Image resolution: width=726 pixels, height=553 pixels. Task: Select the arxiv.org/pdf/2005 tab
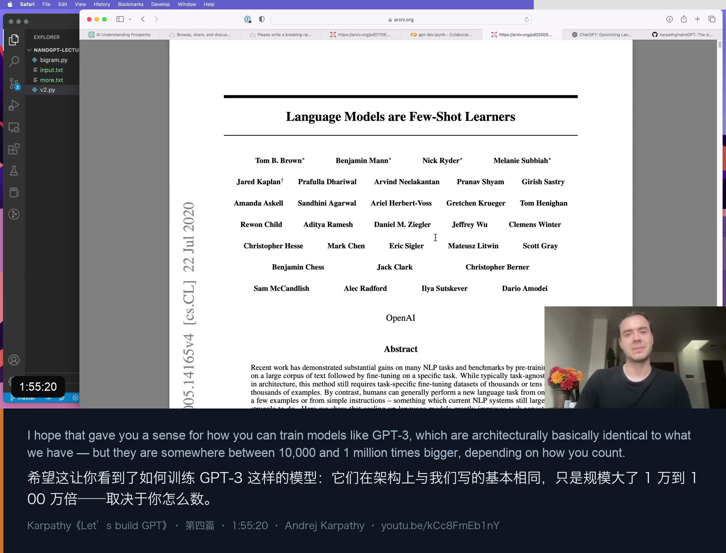click(x=522, y=35)
